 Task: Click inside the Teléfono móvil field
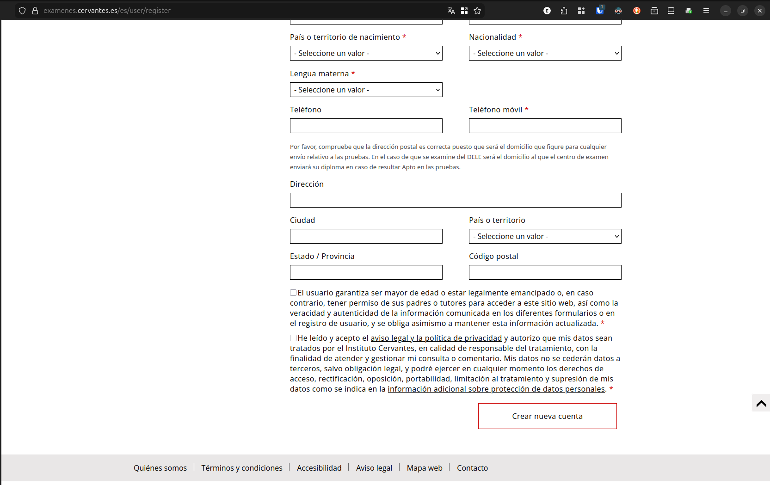pos(545,126)
